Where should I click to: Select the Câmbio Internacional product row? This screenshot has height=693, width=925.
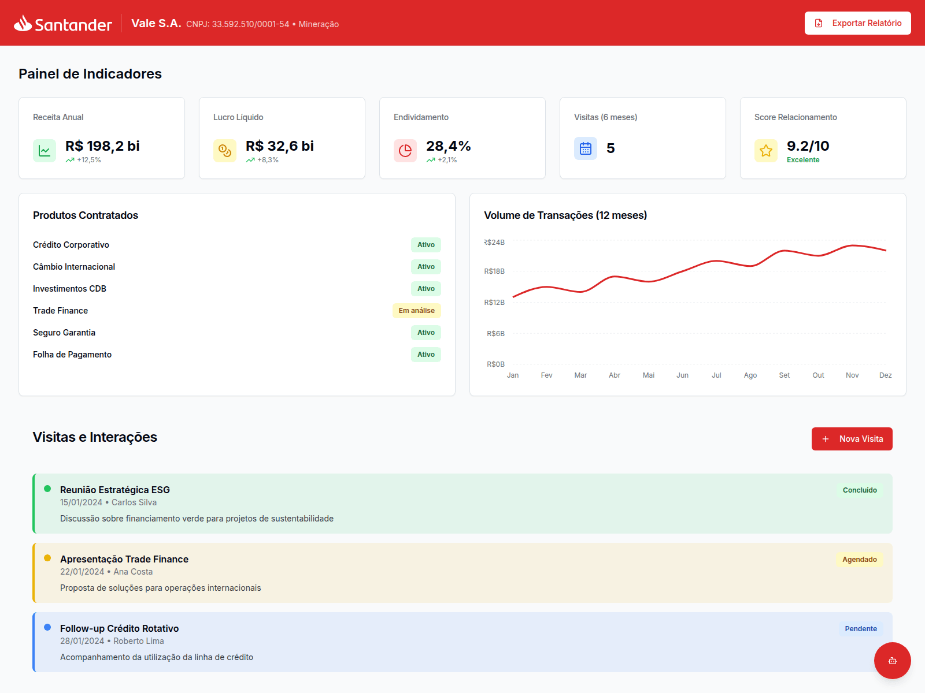click(x=237, y=267)
